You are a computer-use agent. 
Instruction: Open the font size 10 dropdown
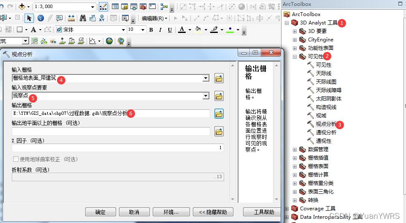143,30
